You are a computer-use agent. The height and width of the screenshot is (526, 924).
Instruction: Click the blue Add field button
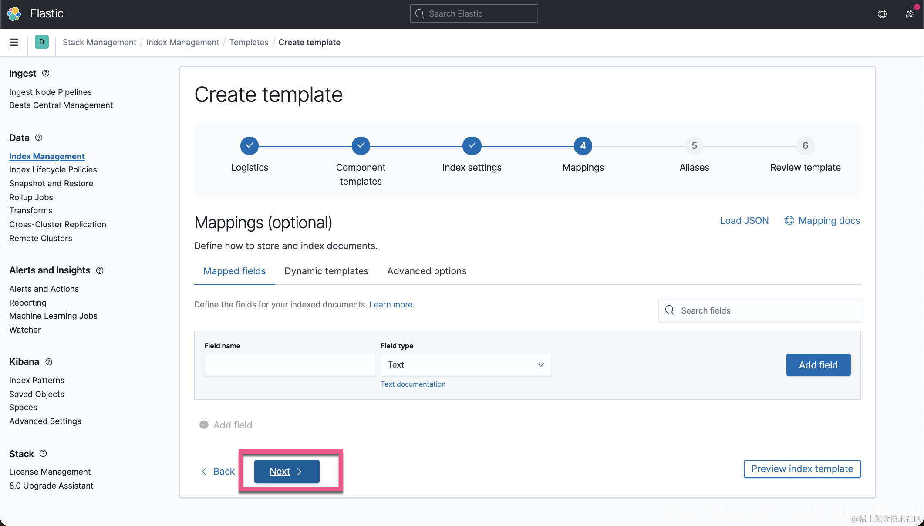click(x=818, y=365)
